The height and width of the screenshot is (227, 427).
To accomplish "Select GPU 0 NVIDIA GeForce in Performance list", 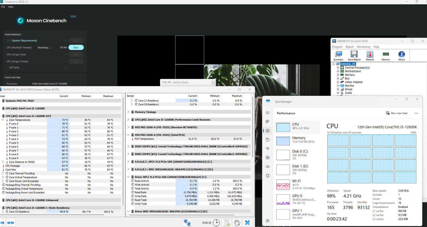I will click(297, 199).
